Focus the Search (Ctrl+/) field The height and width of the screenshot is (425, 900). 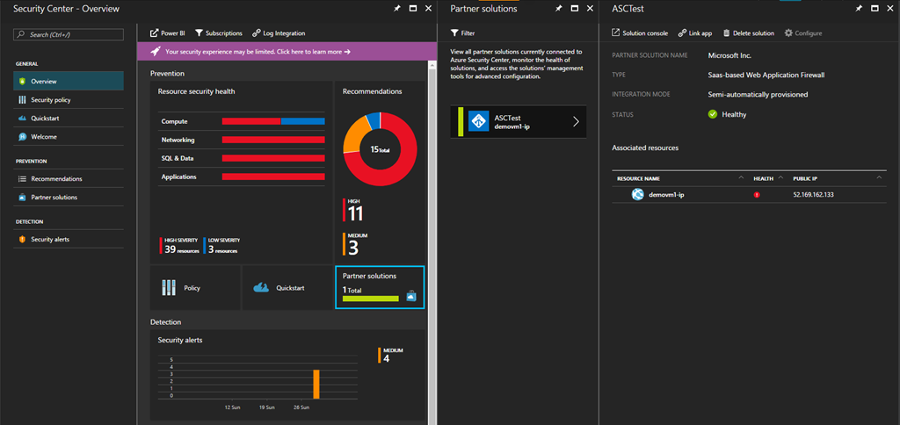[x=69, y=35]
